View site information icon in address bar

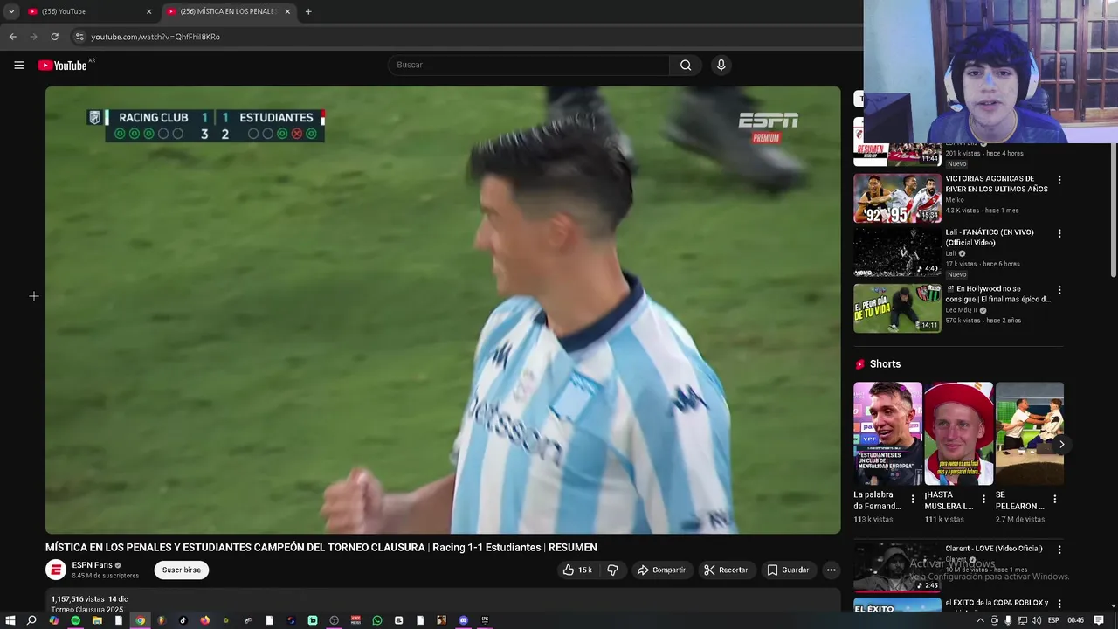[79, 37]
